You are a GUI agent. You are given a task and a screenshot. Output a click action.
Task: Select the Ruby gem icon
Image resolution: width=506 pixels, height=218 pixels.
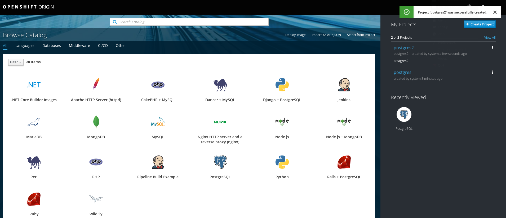[x=34, y=199]
